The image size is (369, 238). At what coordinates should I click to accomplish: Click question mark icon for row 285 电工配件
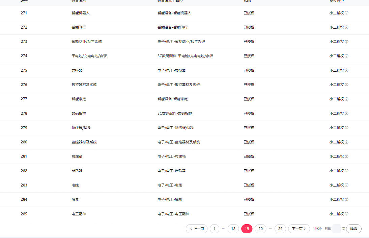(x=346, y=214)
